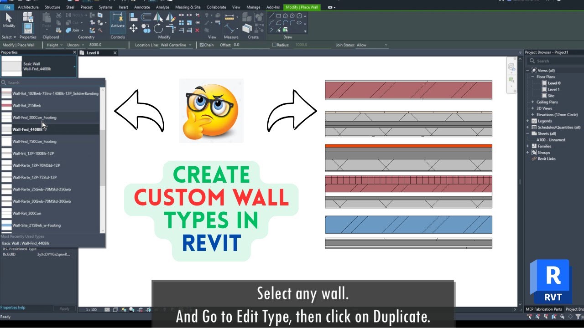Expand the Elevations (12mm Circle) node
584x328 pixels.
533,115
